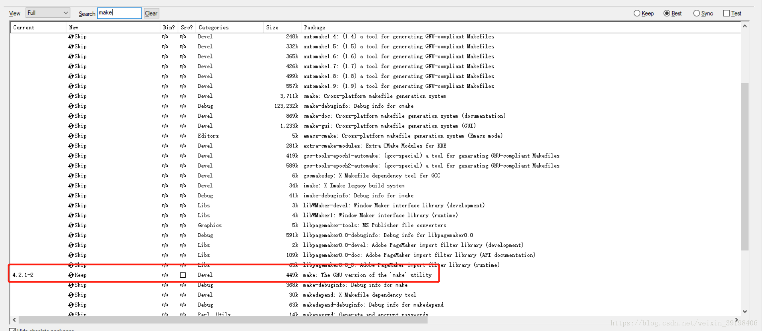Tick the Src? checkbox for make package
Screen dimensions: 762x331
[x=183, y=275]
